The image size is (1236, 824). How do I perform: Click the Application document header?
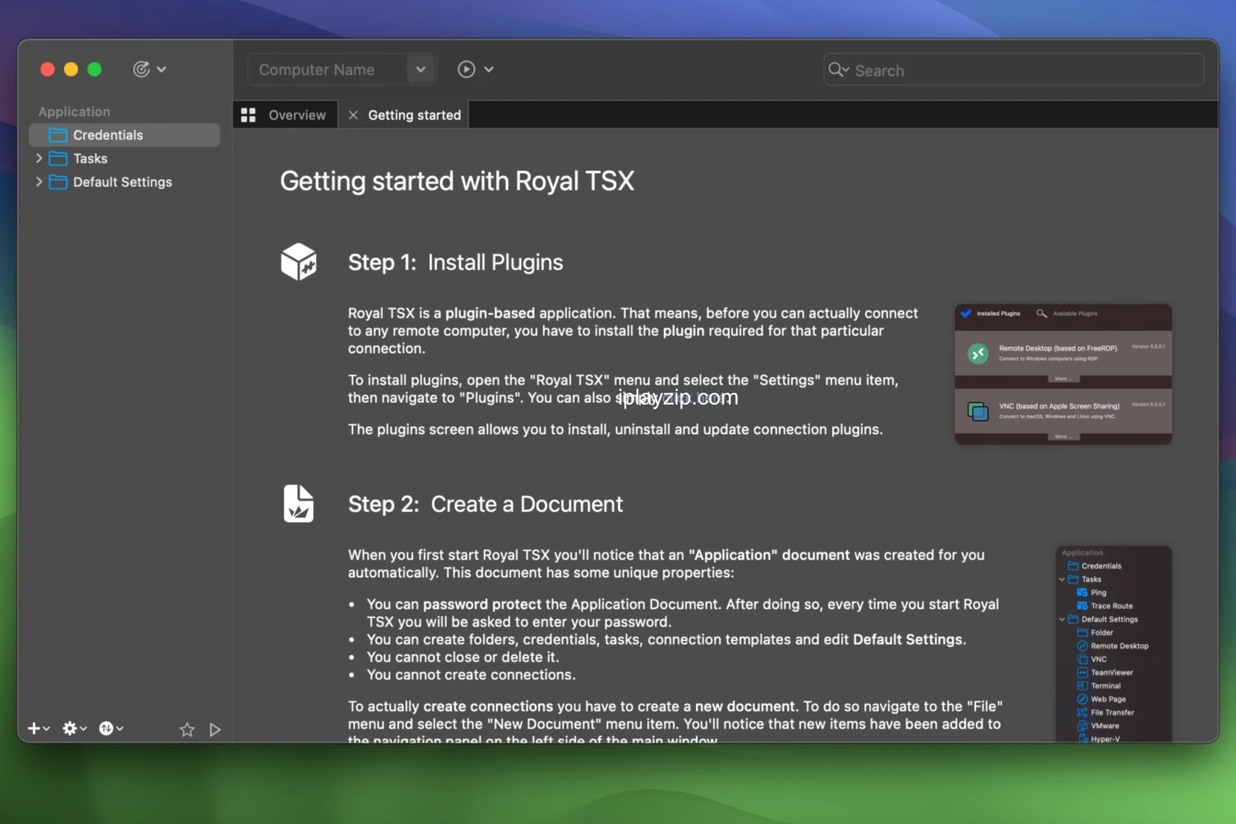point(74,112)
